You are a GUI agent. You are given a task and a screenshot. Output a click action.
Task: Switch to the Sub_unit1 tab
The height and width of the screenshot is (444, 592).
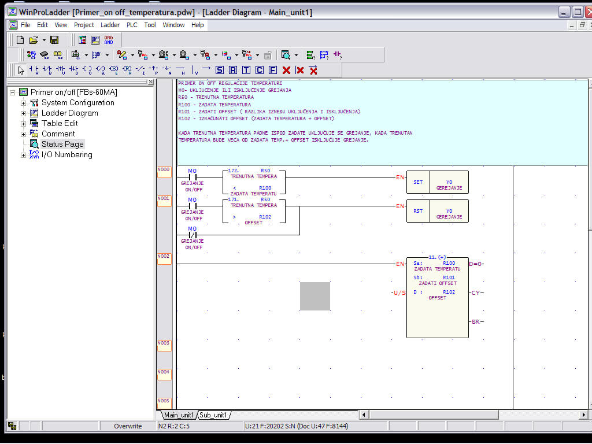(x=214, y=415)
